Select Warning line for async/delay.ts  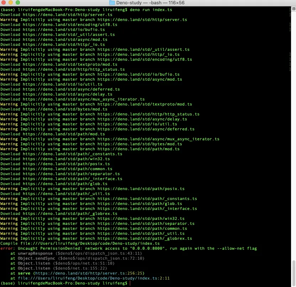pyautogui.click(x=94, y=119)
